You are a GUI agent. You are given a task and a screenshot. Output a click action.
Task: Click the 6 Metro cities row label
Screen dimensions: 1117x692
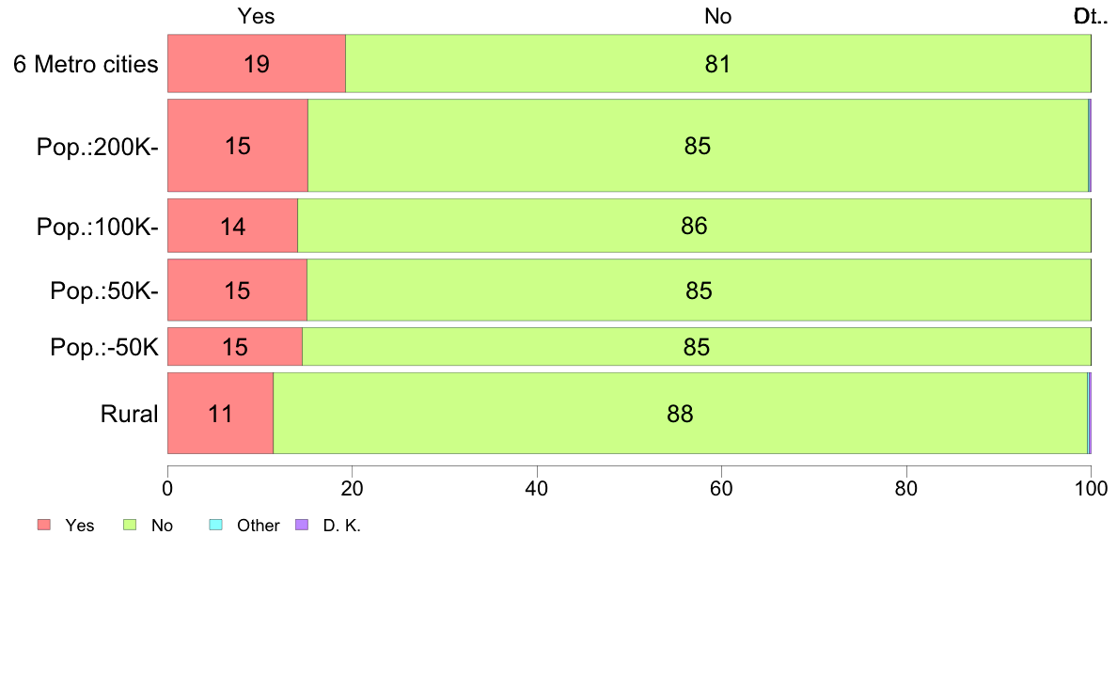pos(86,64)
